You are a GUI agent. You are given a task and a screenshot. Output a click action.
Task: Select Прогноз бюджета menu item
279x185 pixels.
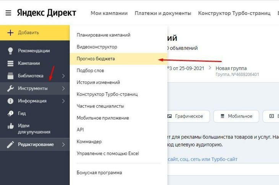click(x=118, y=59)
